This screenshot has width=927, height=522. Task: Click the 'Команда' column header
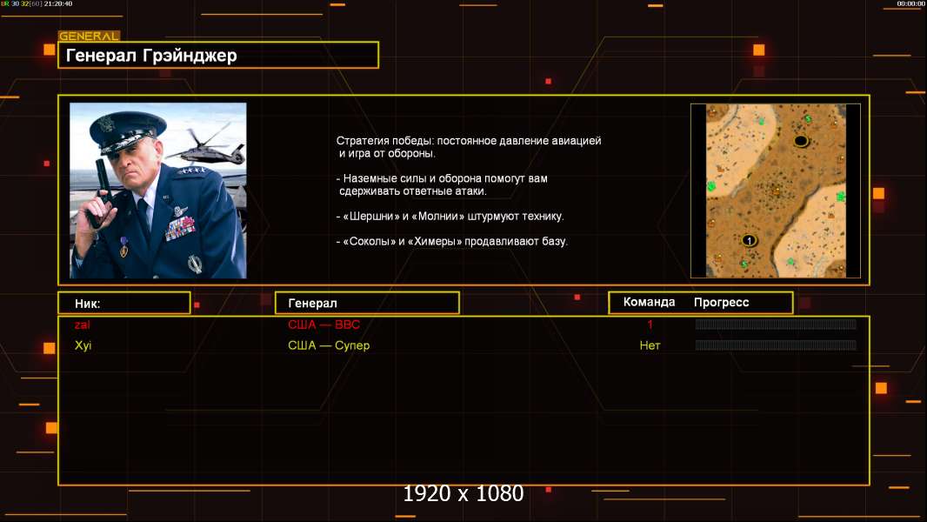tap(649, 302)
